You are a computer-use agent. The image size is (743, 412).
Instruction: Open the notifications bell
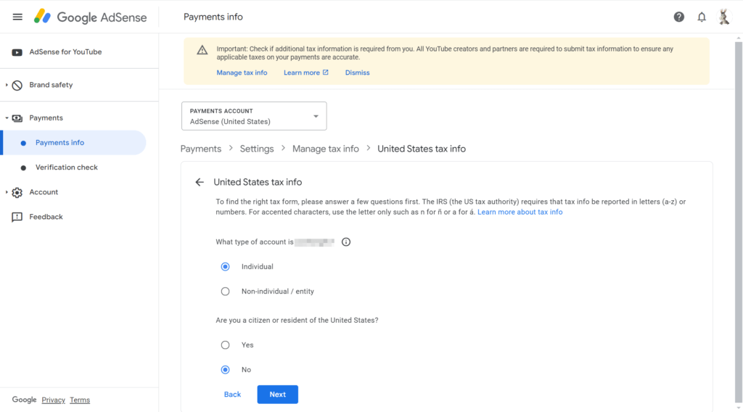click(x=702, y=17)
